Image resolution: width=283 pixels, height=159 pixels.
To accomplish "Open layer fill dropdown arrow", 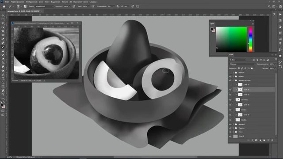I will click(275, 68).
